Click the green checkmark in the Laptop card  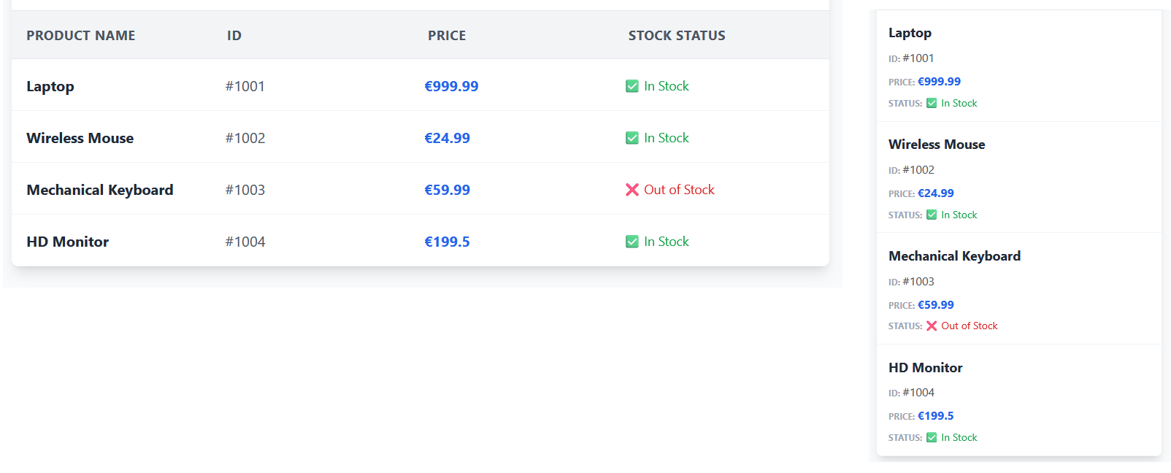[x=932, y=104]
